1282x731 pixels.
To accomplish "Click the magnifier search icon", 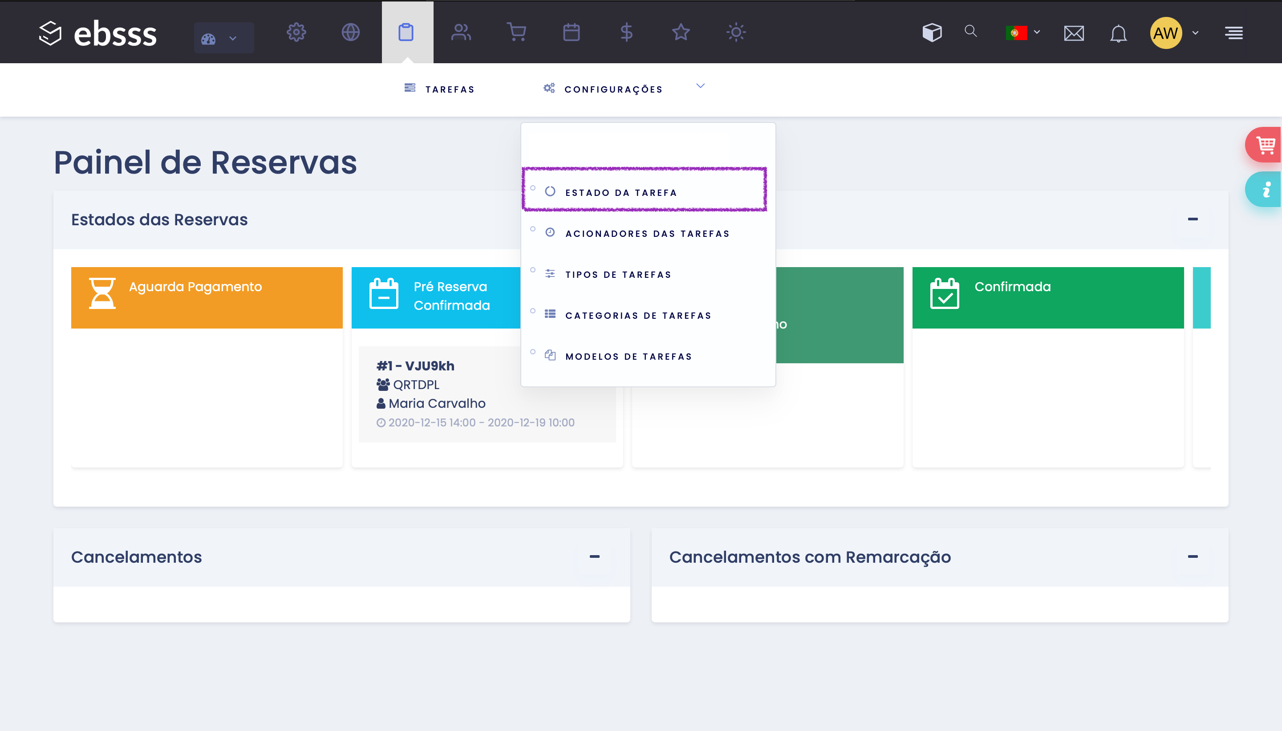I will click(x=970, y=32).
